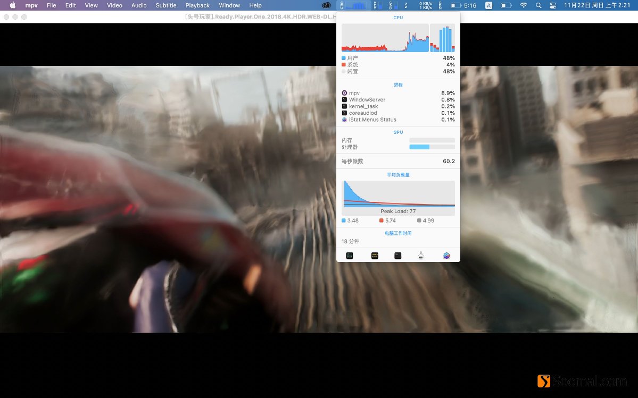638x398 pixels.
Task: Launch Console app icon in iStat panel
Action: 375,256
